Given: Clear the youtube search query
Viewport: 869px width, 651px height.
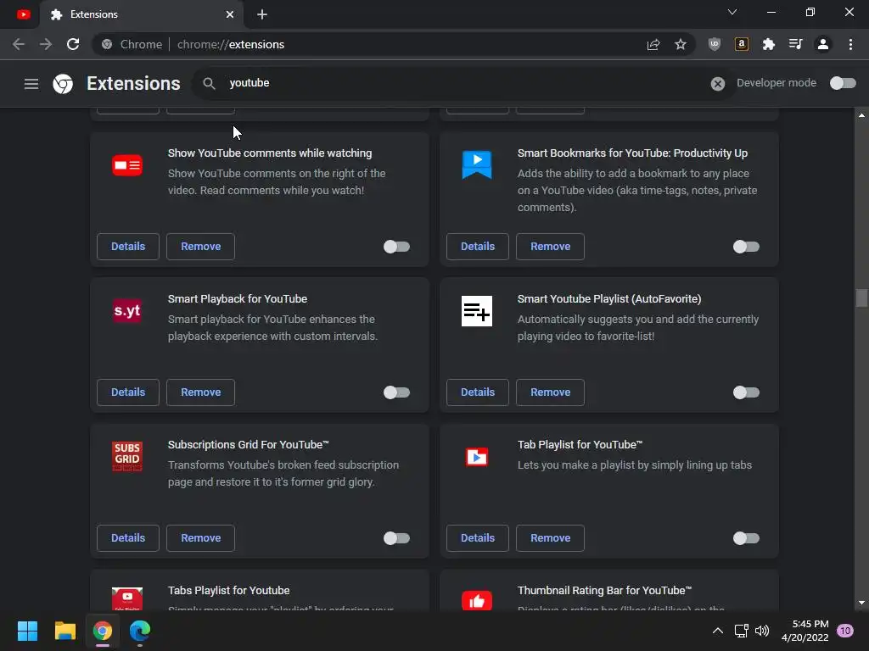Looking at the screenshot, I should tap(718, 84).
